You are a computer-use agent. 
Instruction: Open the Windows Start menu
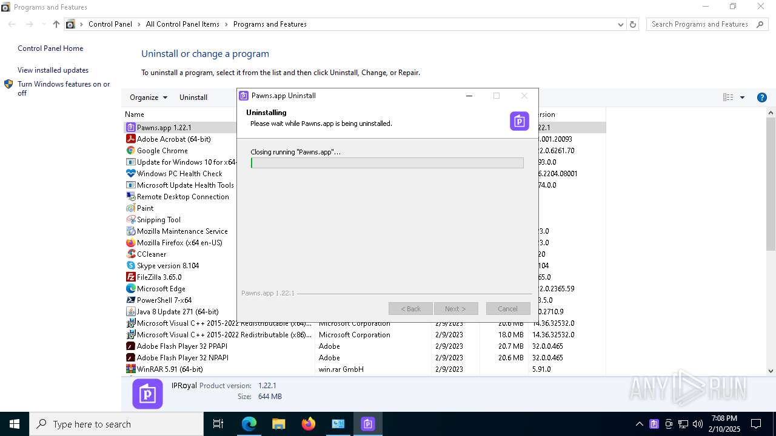(15, 424)
